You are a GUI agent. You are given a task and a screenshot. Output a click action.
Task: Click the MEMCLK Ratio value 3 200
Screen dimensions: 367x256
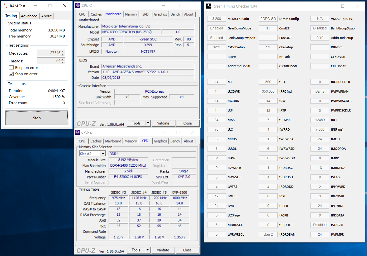point(217,19)
